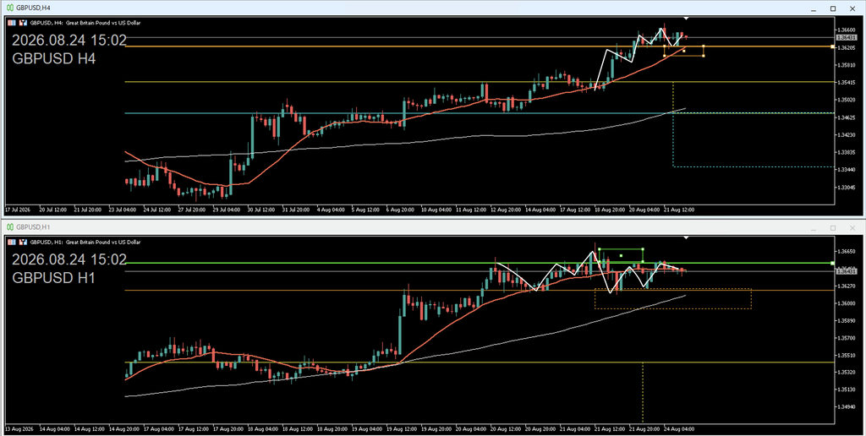This screenshot has width=866, height=436.
Task: Click the depth of market icon on H4 chart
Action: pos(23,23)
